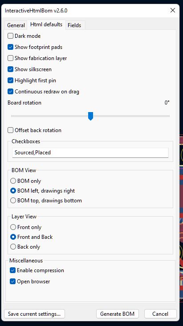Check Offset back rotation
The width and height of the screenshot is (183, 326).
click(10, 130)
